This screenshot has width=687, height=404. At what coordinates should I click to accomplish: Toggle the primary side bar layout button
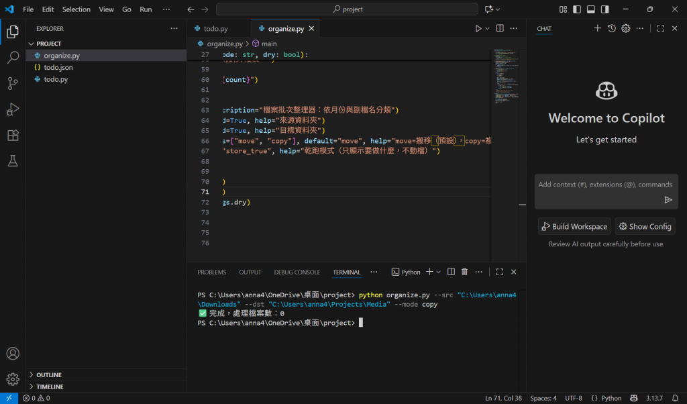pos(577,9)
